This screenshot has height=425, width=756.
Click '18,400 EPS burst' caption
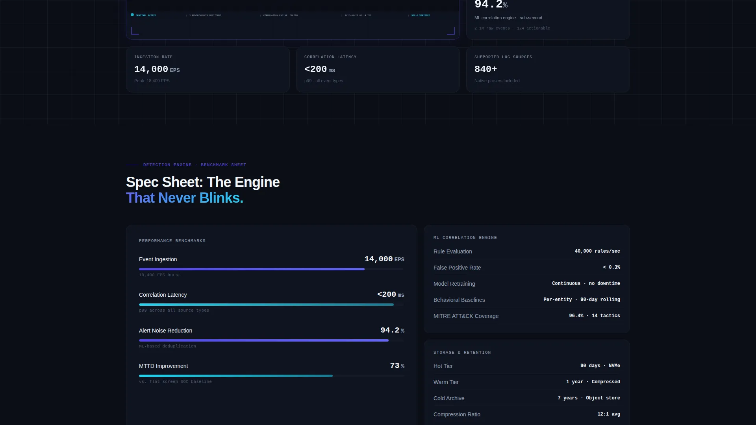coord(159,275)
